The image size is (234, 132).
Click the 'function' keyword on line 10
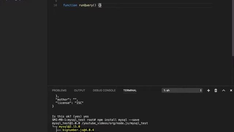pyautogui.click(x=70, y=5)
